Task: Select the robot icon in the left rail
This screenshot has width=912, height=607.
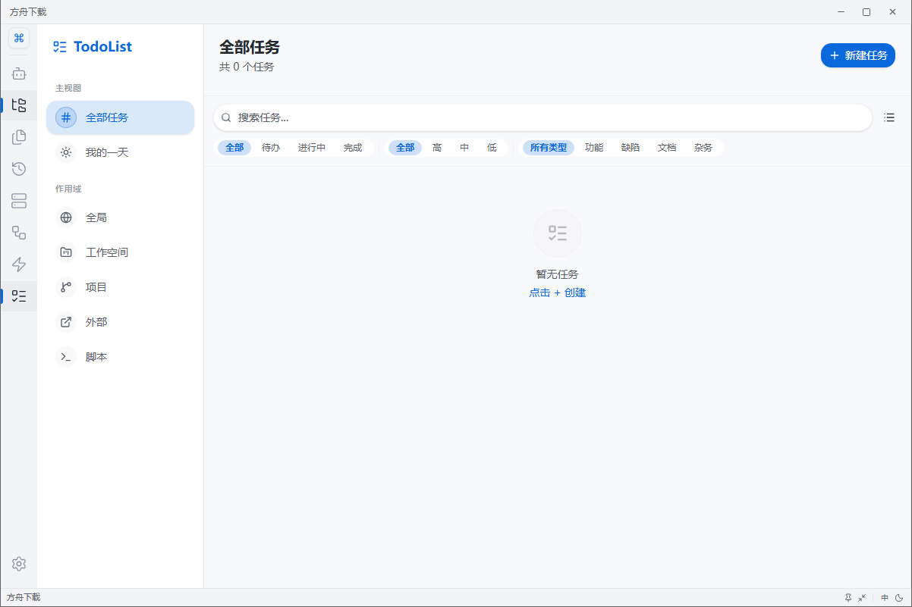Action: point(19,74)
